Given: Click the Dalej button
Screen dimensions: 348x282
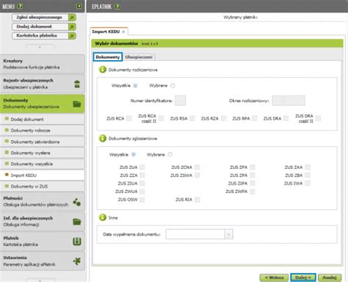Looking at the screenshot, I should point(303,278).
